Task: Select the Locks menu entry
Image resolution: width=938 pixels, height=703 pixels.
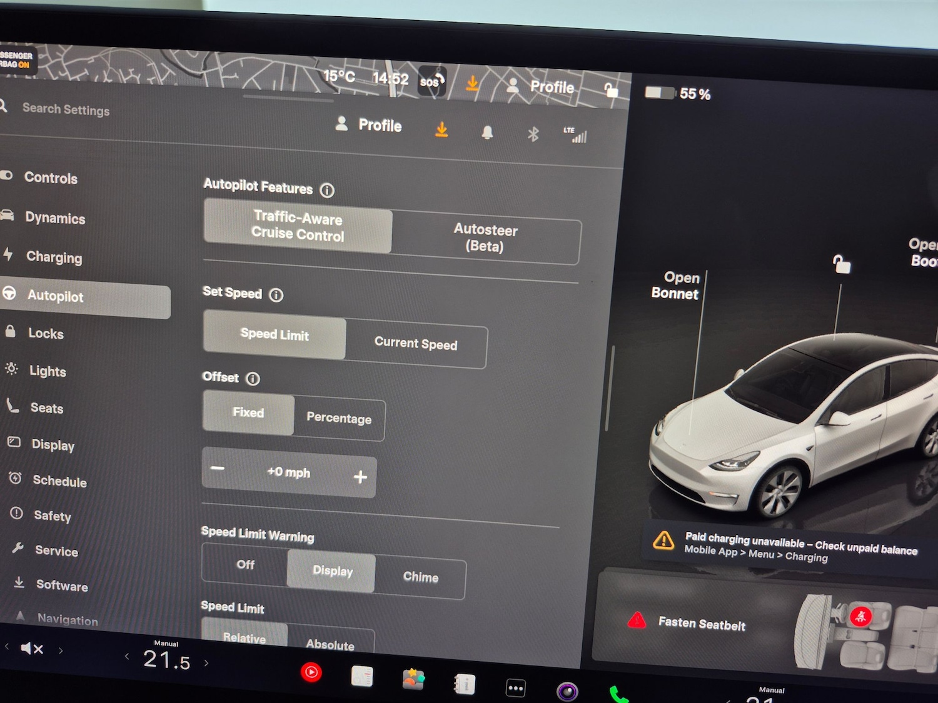Action: pos(47,334)
